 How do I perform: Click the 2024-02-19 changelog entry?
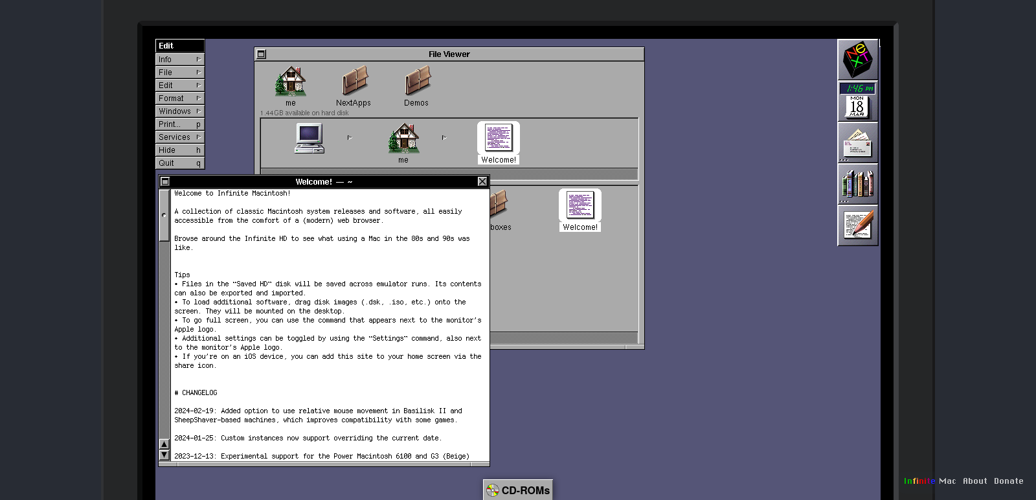(318, 416)
